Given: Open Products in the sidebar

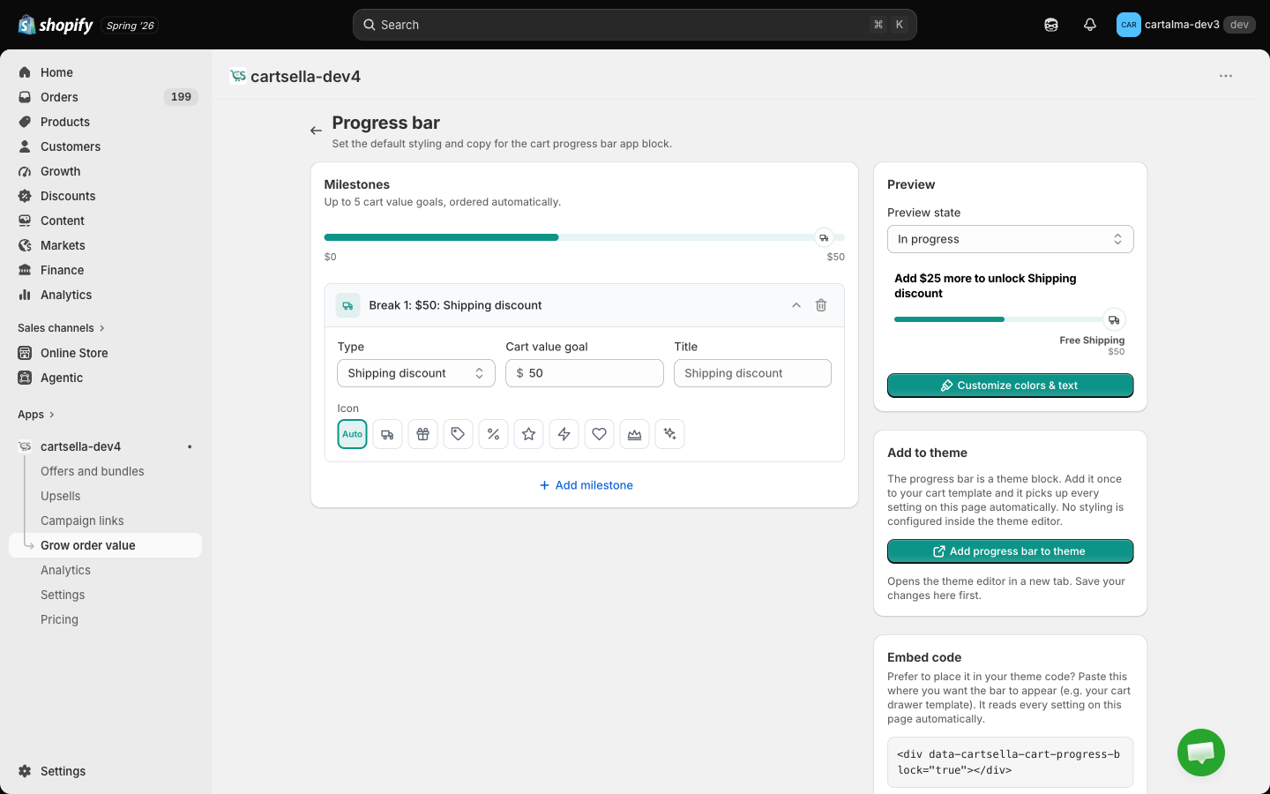Looking at the screenshot, I should tap(106, 122).
